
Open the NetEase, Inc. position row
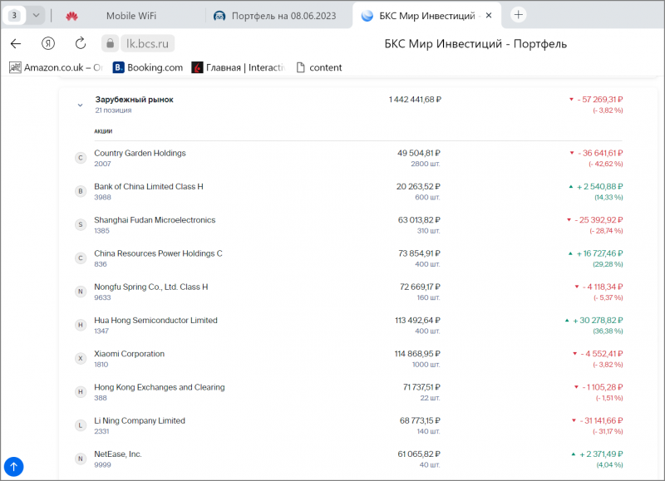pos(118,454)
